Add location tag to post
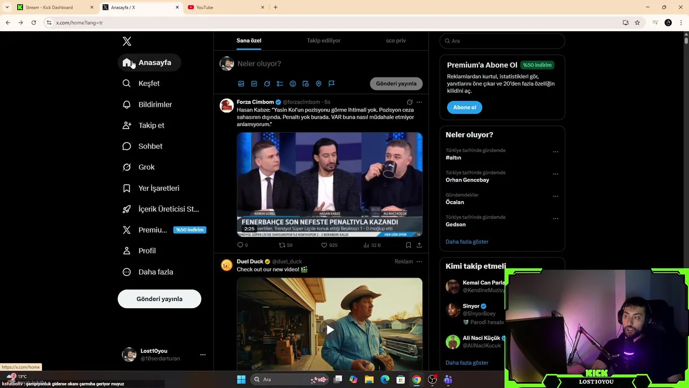 point(319,84)
